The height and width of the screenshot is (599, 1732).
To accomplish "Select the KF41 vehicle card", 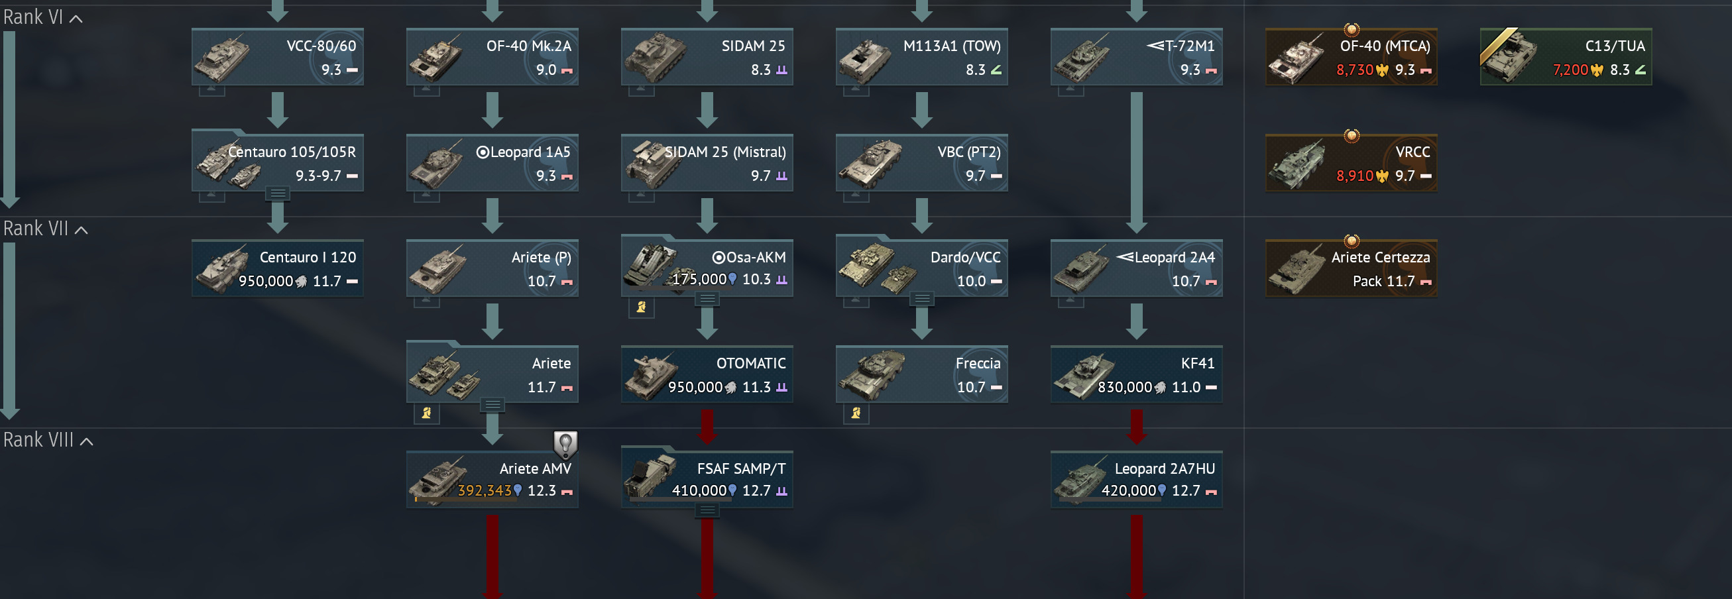I will 1136,374.
